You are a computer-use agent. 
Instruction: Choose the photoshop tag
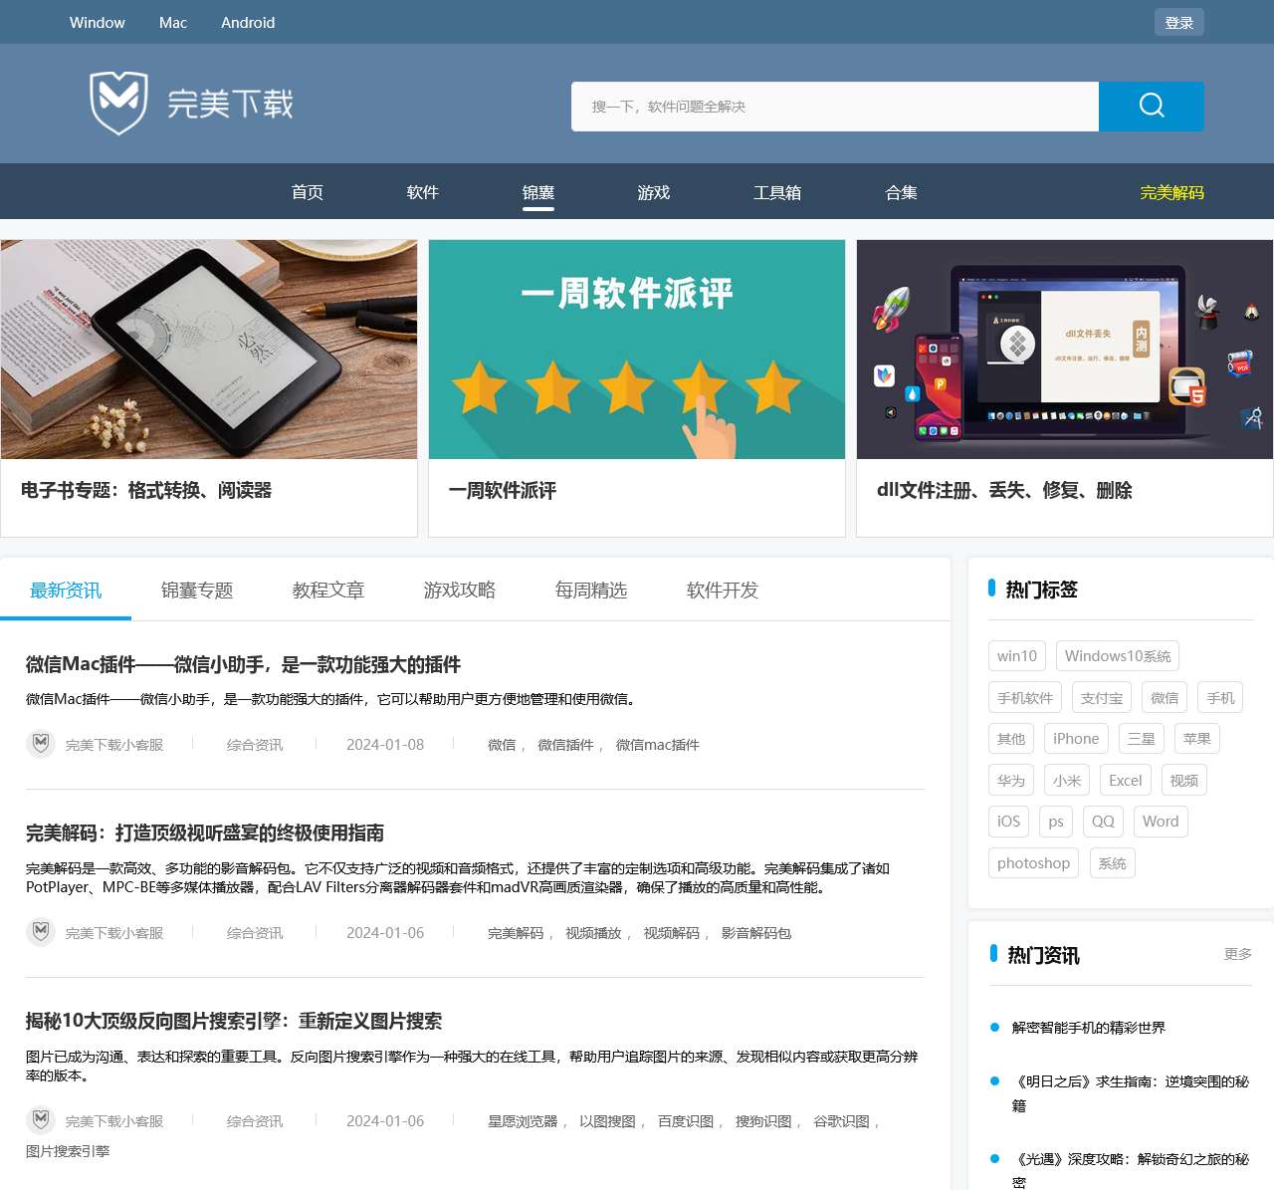1033,863
